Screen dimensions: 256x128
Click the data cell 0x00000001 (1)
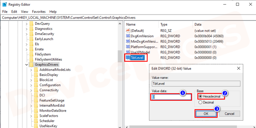(205, 47)
